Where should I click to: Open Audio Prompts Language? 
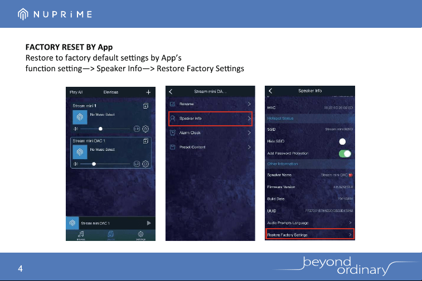(310, 223)
